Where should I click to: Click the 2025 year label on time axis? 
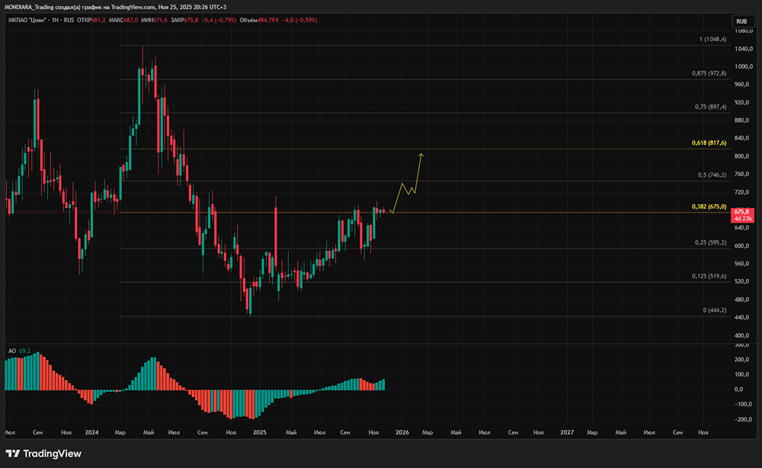pyautogui.click(x=260, y=432)
